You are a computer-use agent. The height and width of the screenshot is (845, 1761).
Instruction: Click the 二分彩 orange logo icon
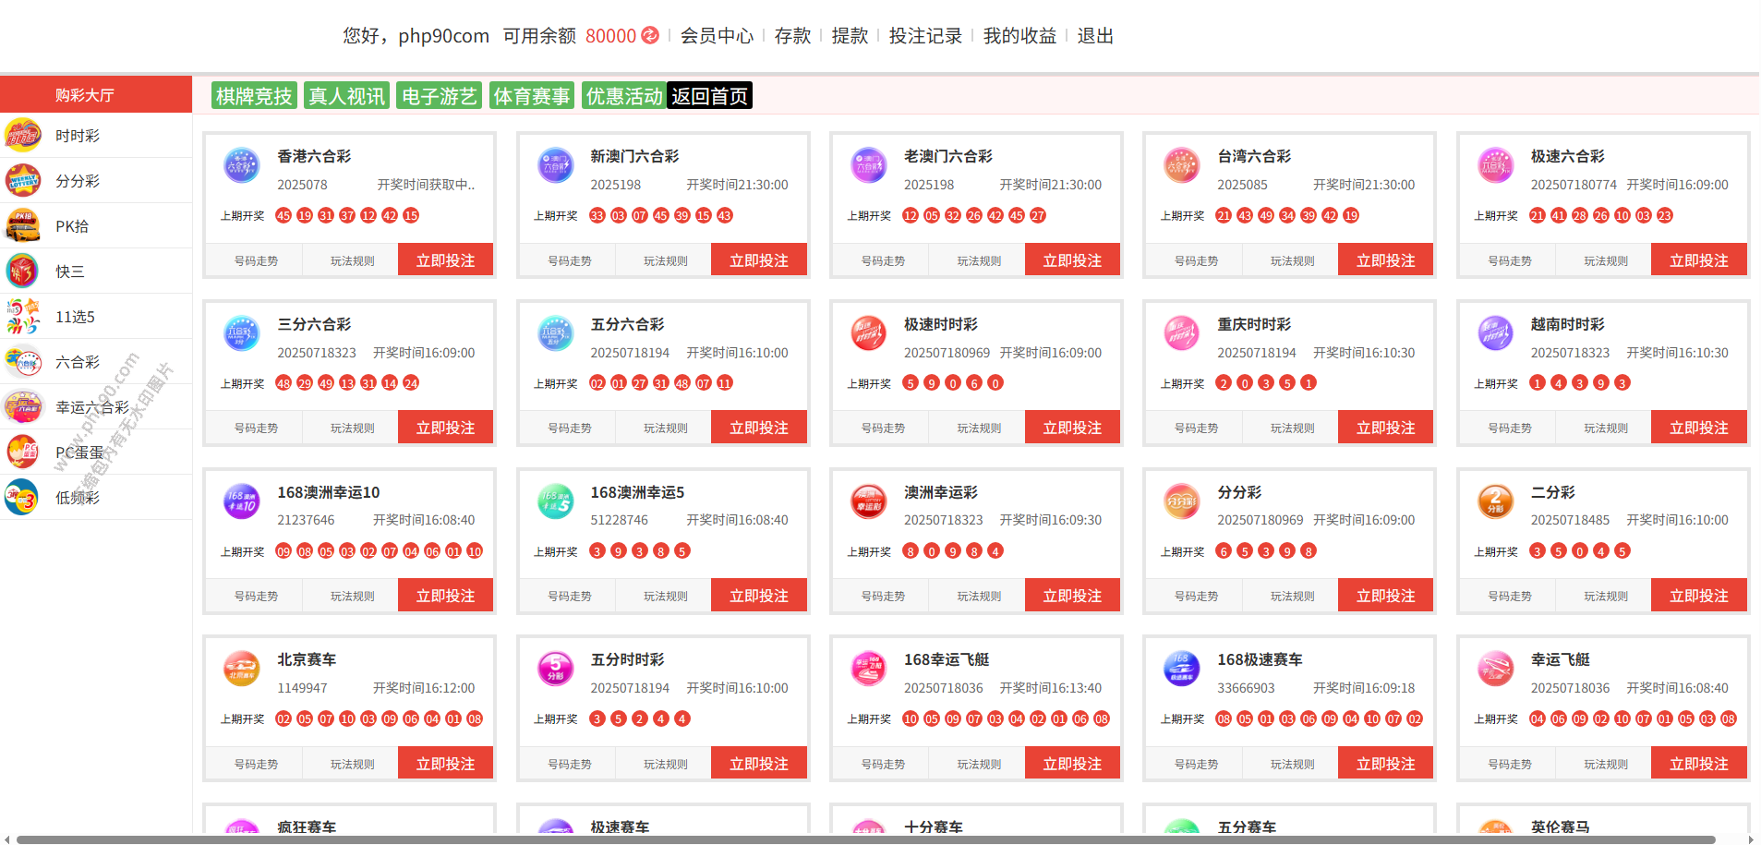click(1495, 501)
